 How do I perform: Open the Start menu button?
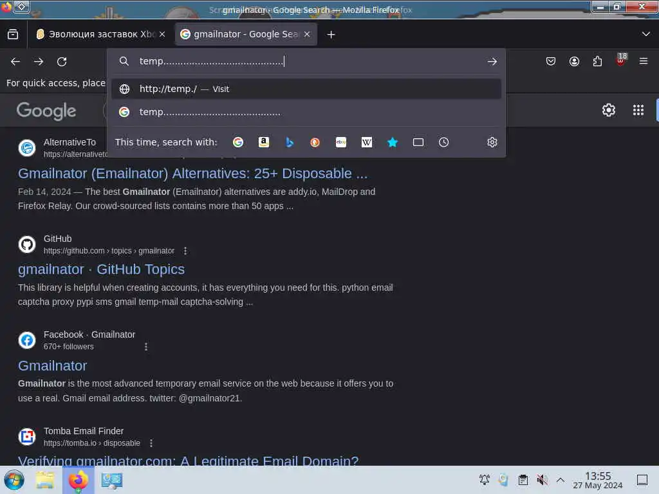(14, 480)
